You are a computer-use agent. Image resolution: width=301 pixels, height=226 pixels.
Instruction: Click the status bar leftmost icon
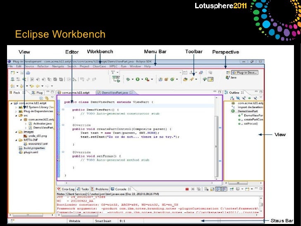pos(12,221)
